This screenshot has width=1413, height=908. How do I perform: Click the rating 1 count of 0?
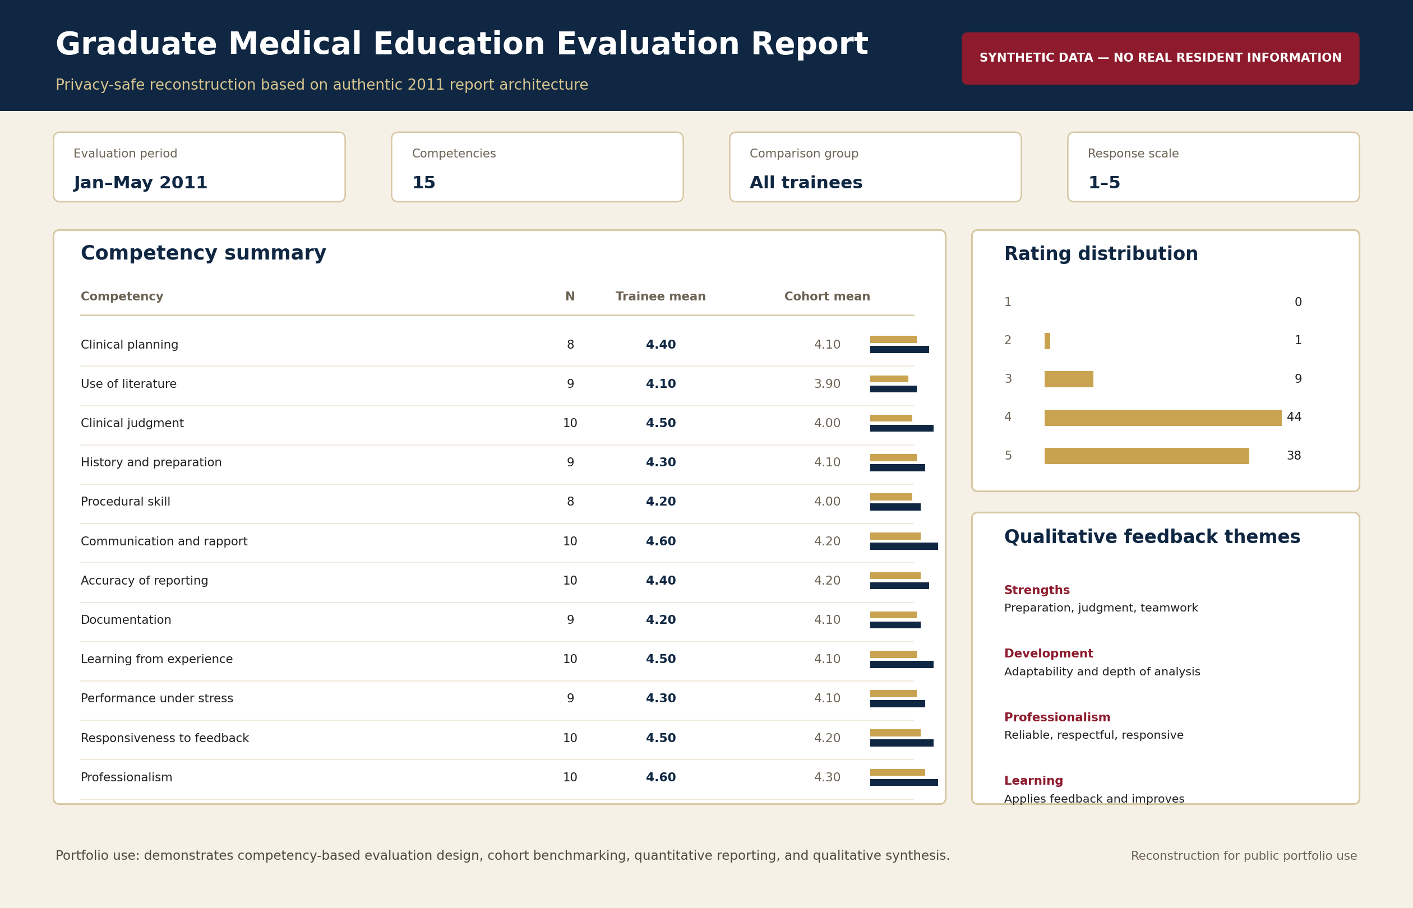pos(1298,303)
